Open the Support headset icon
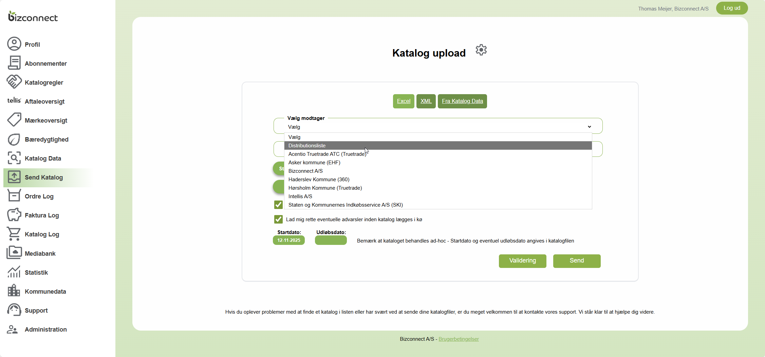 pos(14,310)
